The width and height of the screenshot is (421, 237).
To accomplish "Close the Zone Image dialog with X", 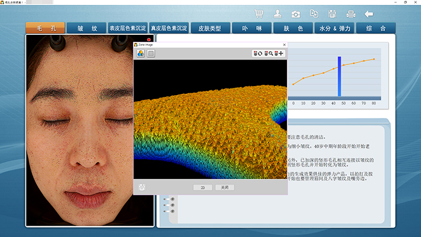I will 284,45.
